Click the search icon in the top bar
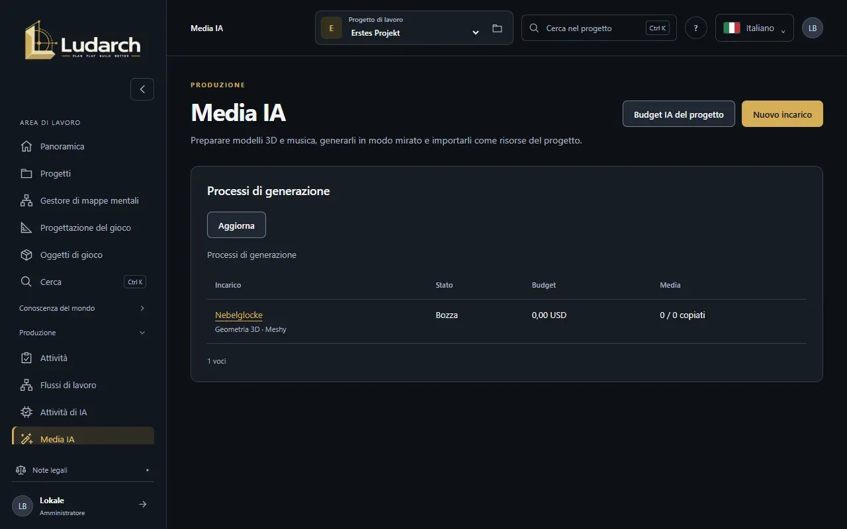 (535, 28)
